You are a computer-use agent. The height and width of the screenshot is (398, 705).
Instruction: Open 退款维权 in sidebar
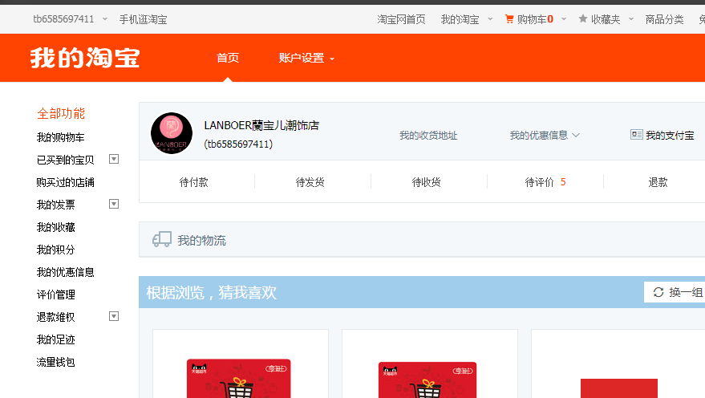pos(56,317)
